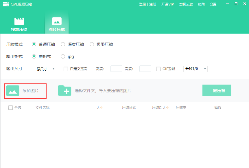This screenshot has height=168, width=249.
Task: Enable the GIF丢帧 checkbox
Action: tap(158, 69)
